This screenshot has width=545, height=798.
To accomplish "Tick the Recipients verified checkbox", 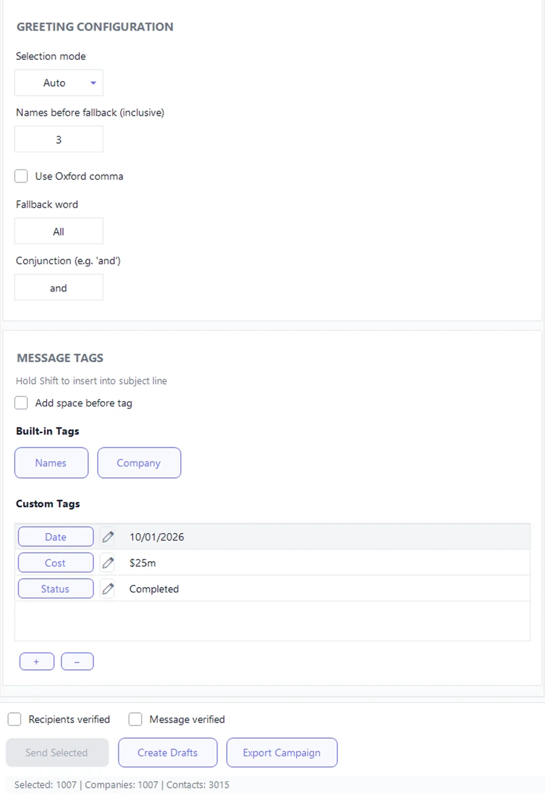I will click(x=14, y=720).
